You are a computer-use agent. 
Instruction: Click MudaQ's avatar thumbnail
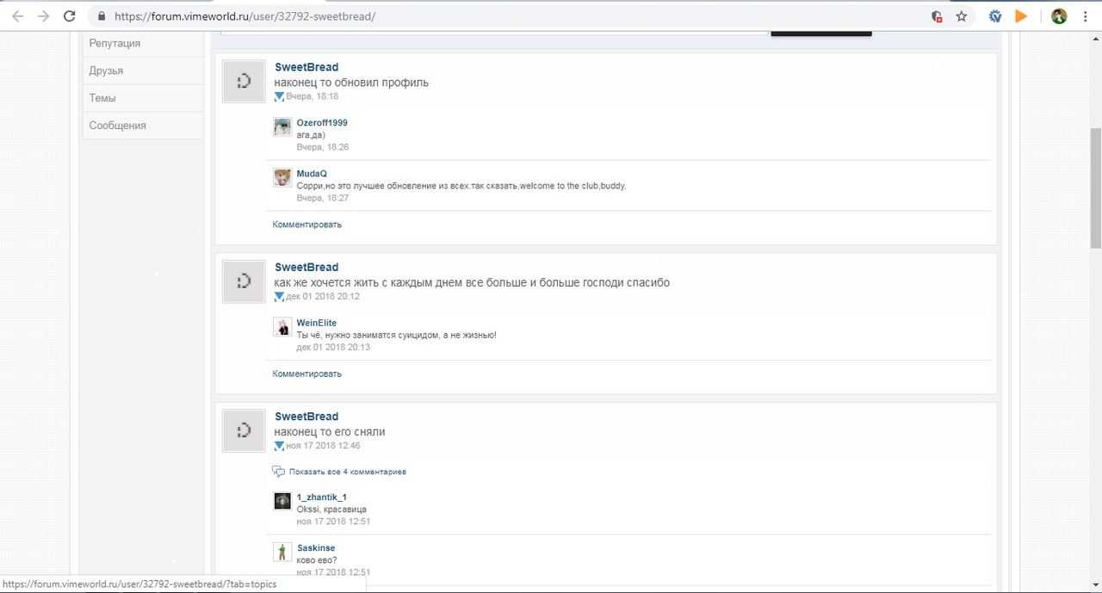pos(282,178)
